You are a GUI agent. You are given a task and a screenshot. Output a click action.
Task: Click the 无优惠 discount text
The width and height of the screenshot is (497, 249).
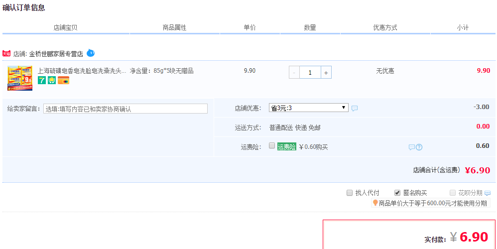(x=385, y=71)
